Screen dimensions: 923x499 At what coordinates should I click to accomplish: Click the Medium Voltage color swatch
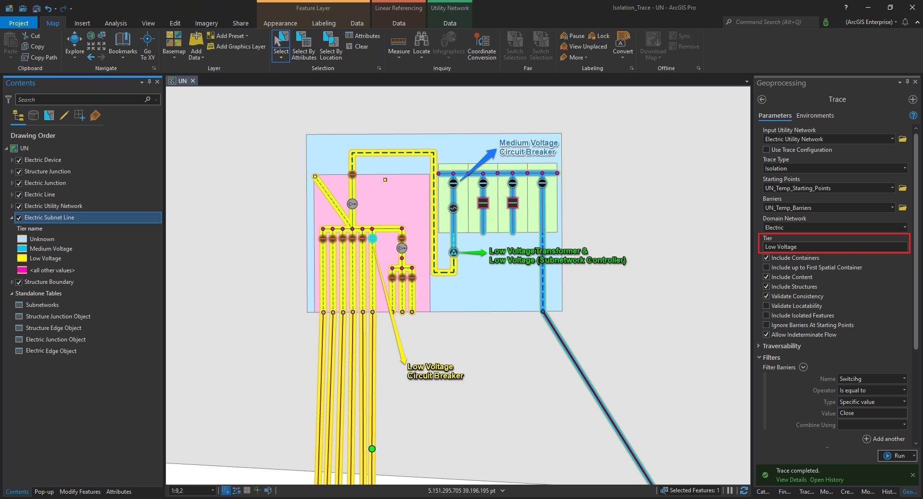point(22,249)
